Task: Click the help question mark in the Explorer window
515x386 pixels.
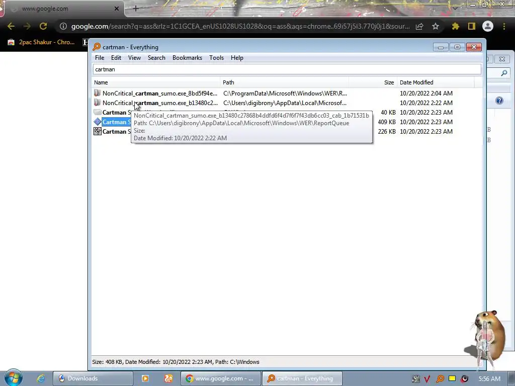Action: coord(499,101)
